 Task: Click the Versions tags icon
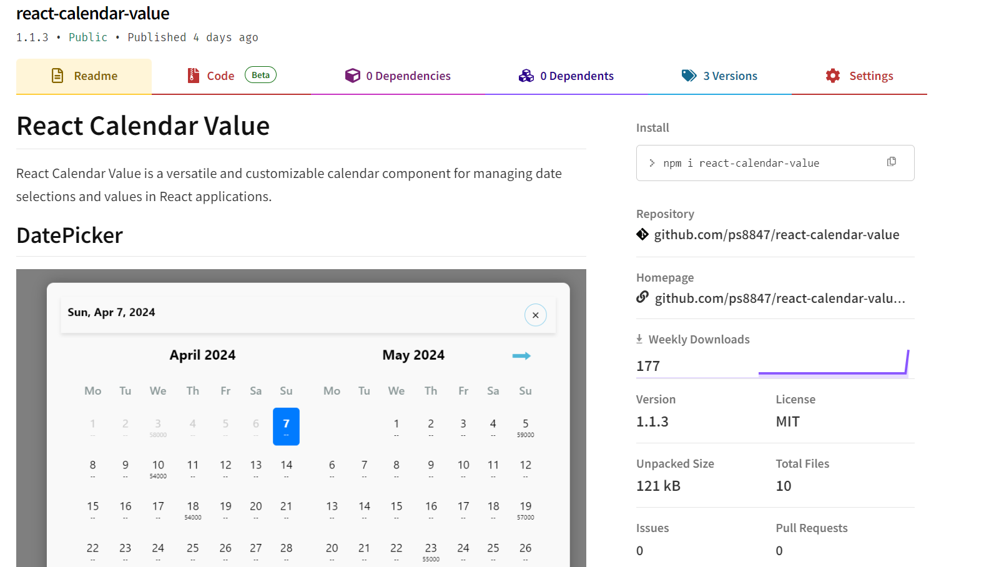689,76
